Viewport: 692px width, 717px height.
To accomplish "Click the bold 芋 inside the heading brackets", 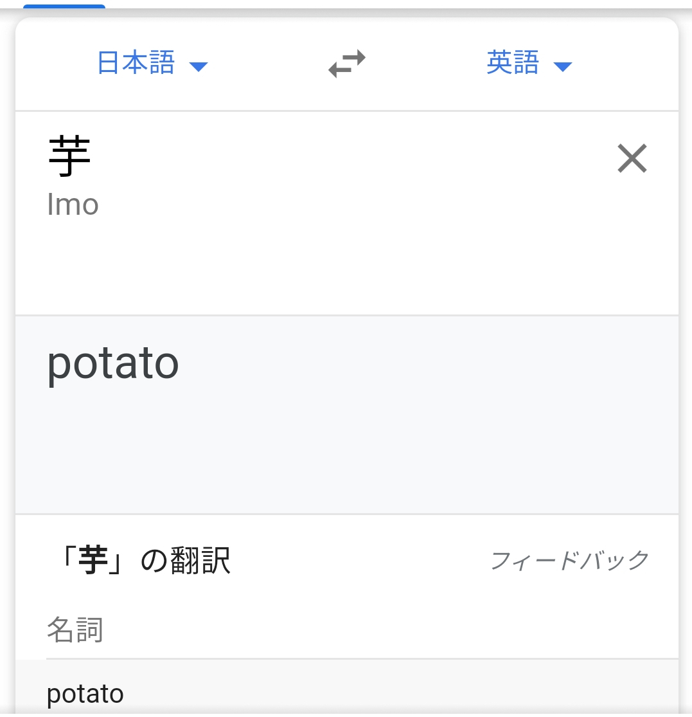I will click(x=93, y=561).
